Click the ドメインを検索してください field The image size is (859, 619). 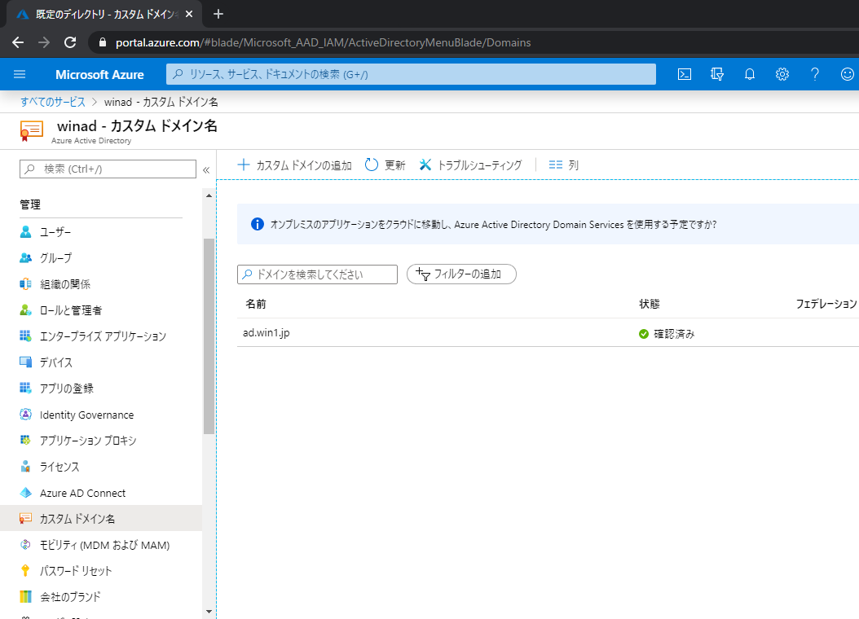(x=317, y=274)
